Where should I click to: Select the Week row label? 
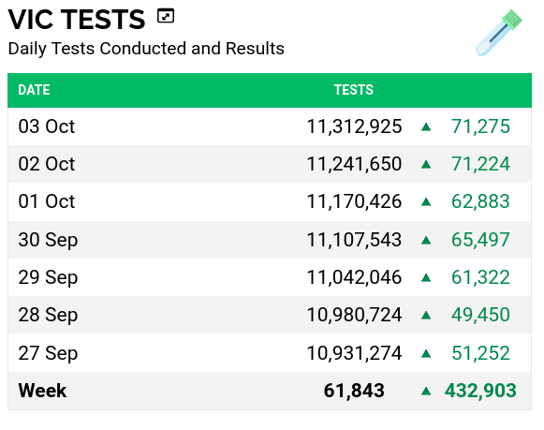pyautogui.click(x=42, y=391)
